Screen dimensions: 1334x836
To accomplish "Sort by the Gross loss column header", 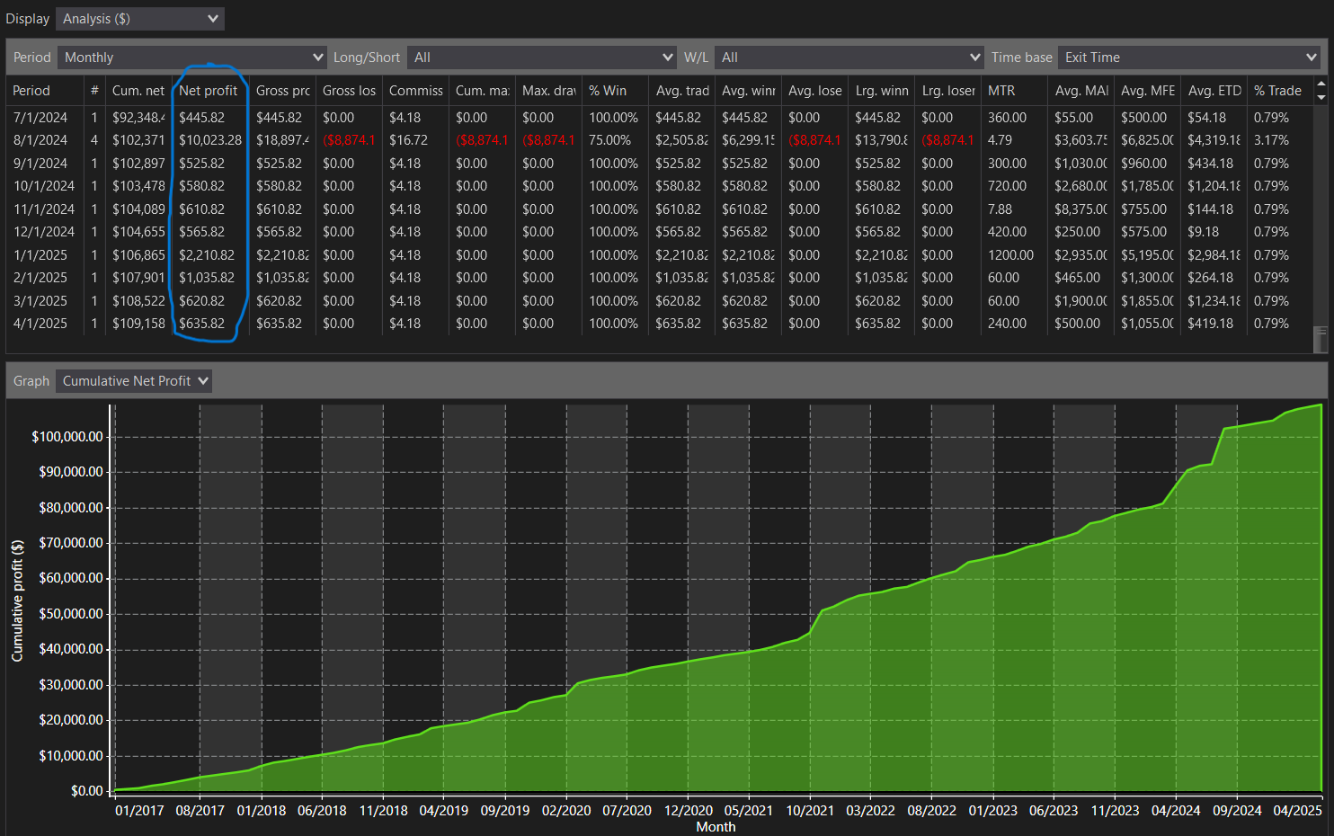I will [349, 91].
